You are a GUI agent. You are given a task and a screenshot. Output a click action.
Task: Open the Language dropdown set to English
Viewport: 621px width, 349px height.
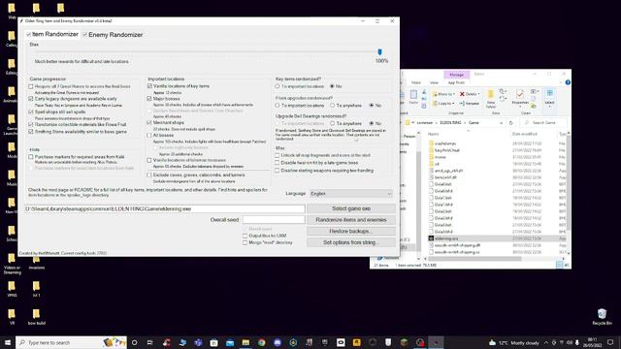pyautogui.click(x=351, y=194)
